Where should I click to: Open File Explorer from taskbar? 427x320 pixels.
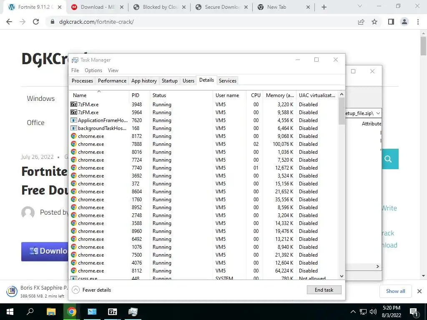click(51, 312)
